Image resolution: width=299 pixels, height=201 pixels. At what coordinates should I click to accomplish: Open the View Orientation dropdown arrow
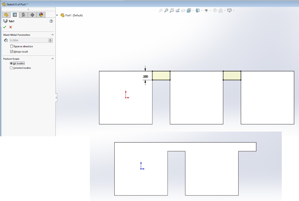[x=193, y=11]
